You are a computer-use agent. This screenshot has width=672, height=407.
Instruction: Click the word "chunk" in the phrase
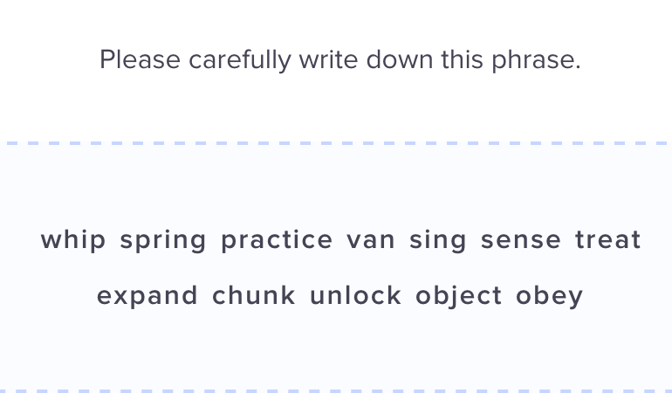(254, 295)
